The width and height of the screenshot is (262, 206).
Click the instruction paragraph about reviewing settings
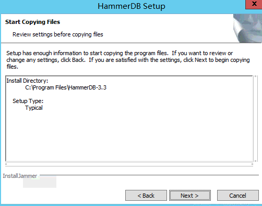(128, 60)
